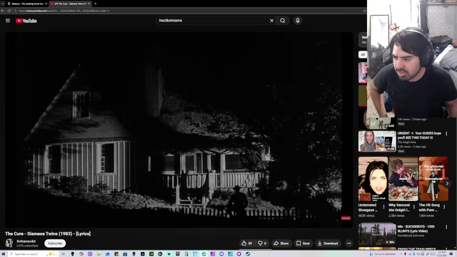Open options for Underrated Shoegaze short
This screenshot has width=457, height=257.
coord(384,207)
